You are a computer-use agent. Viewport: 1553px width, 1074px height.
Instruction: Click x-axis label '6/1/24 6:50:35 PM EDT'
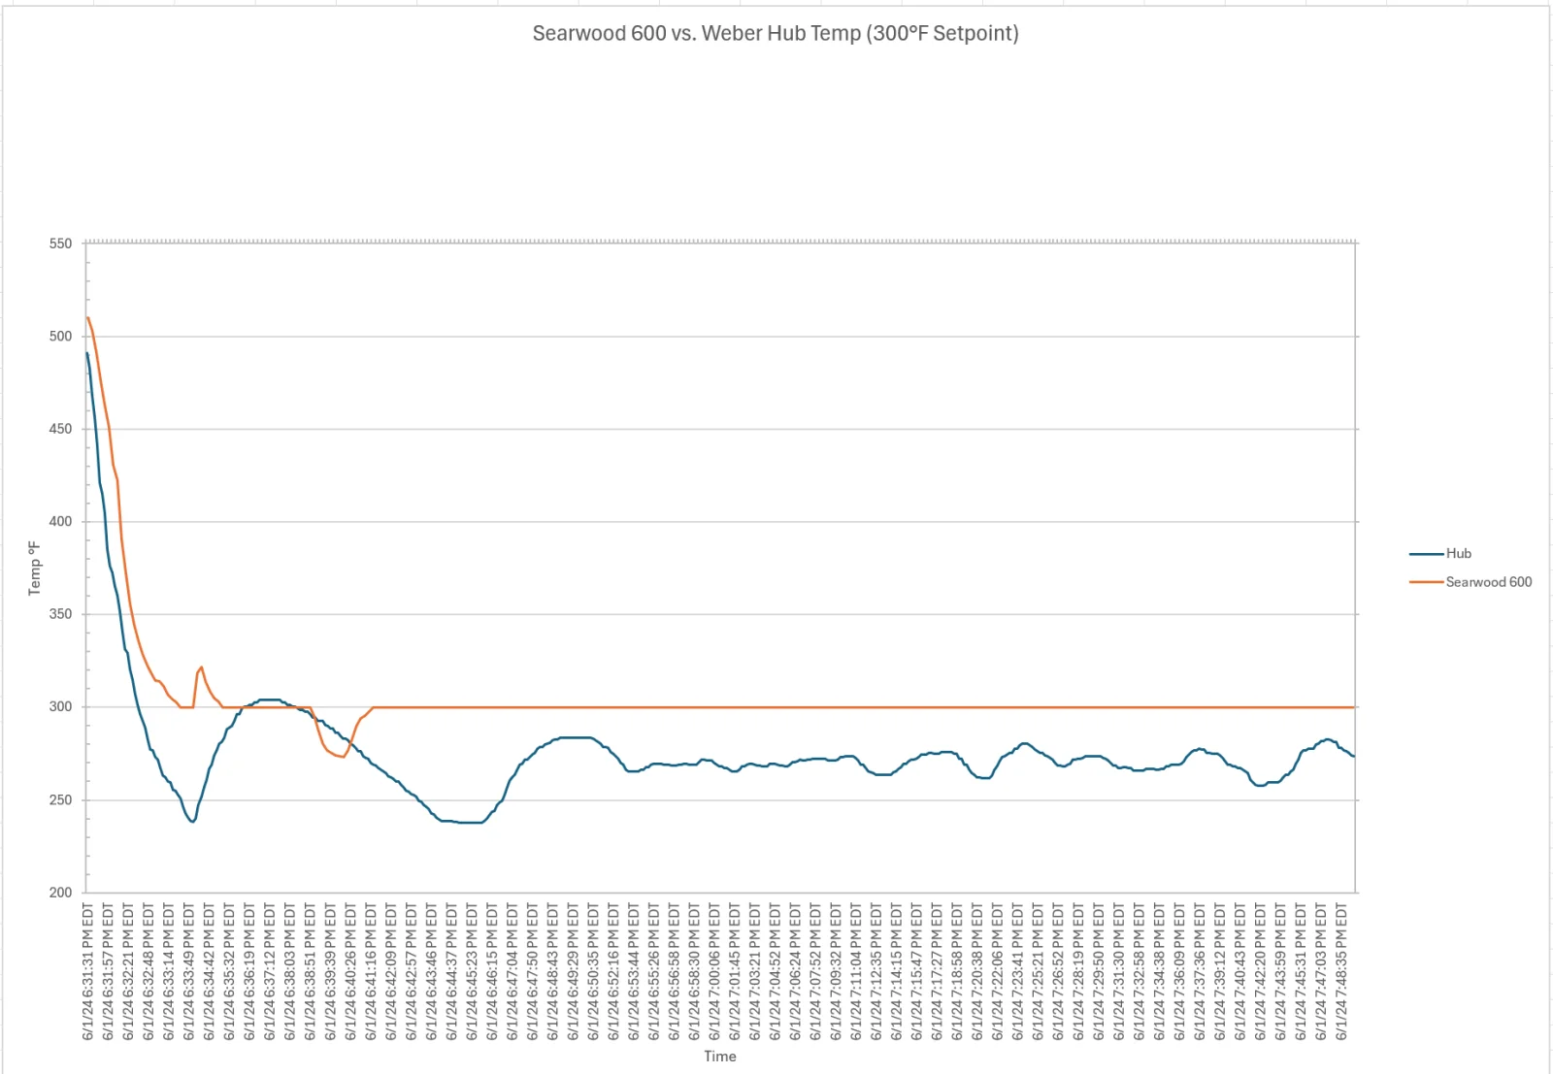point(593,972)
